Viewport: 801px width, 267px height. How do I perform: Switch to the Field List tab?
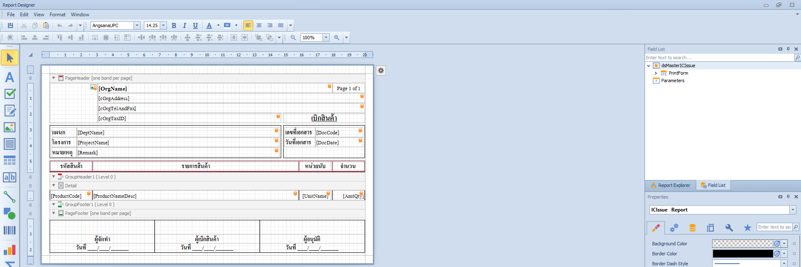click(x=713, y=185)
